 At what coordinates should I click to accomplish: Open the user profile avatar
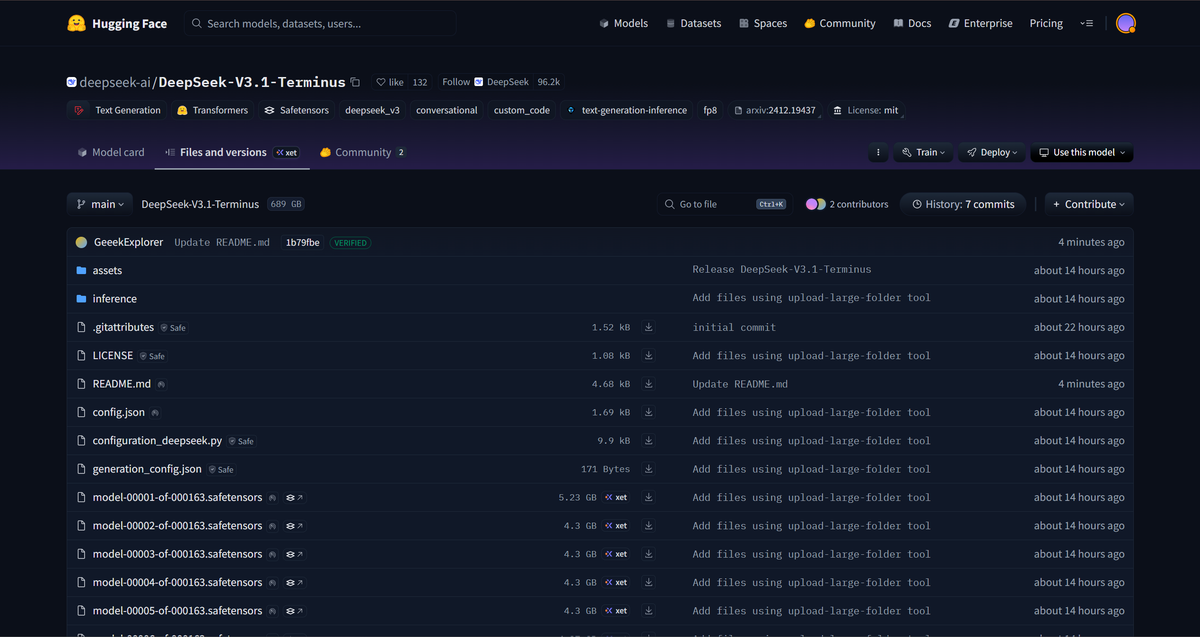[x=1126, y=23]
